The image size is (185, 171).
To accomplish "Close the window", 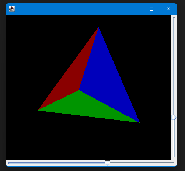I will tap(168, 9).
